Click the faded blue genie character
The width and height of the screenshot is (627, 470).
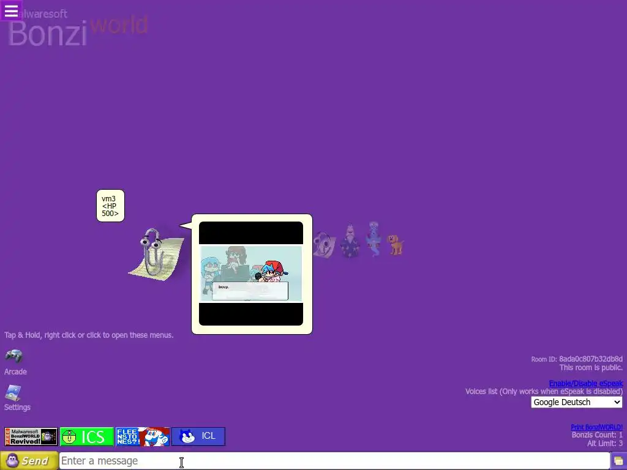pyautogui.click(x=374, y=239)
